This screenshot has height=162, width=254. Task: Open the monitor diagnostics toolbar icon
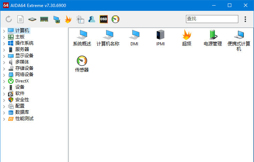pyautogui.click(x=57, y=20)
